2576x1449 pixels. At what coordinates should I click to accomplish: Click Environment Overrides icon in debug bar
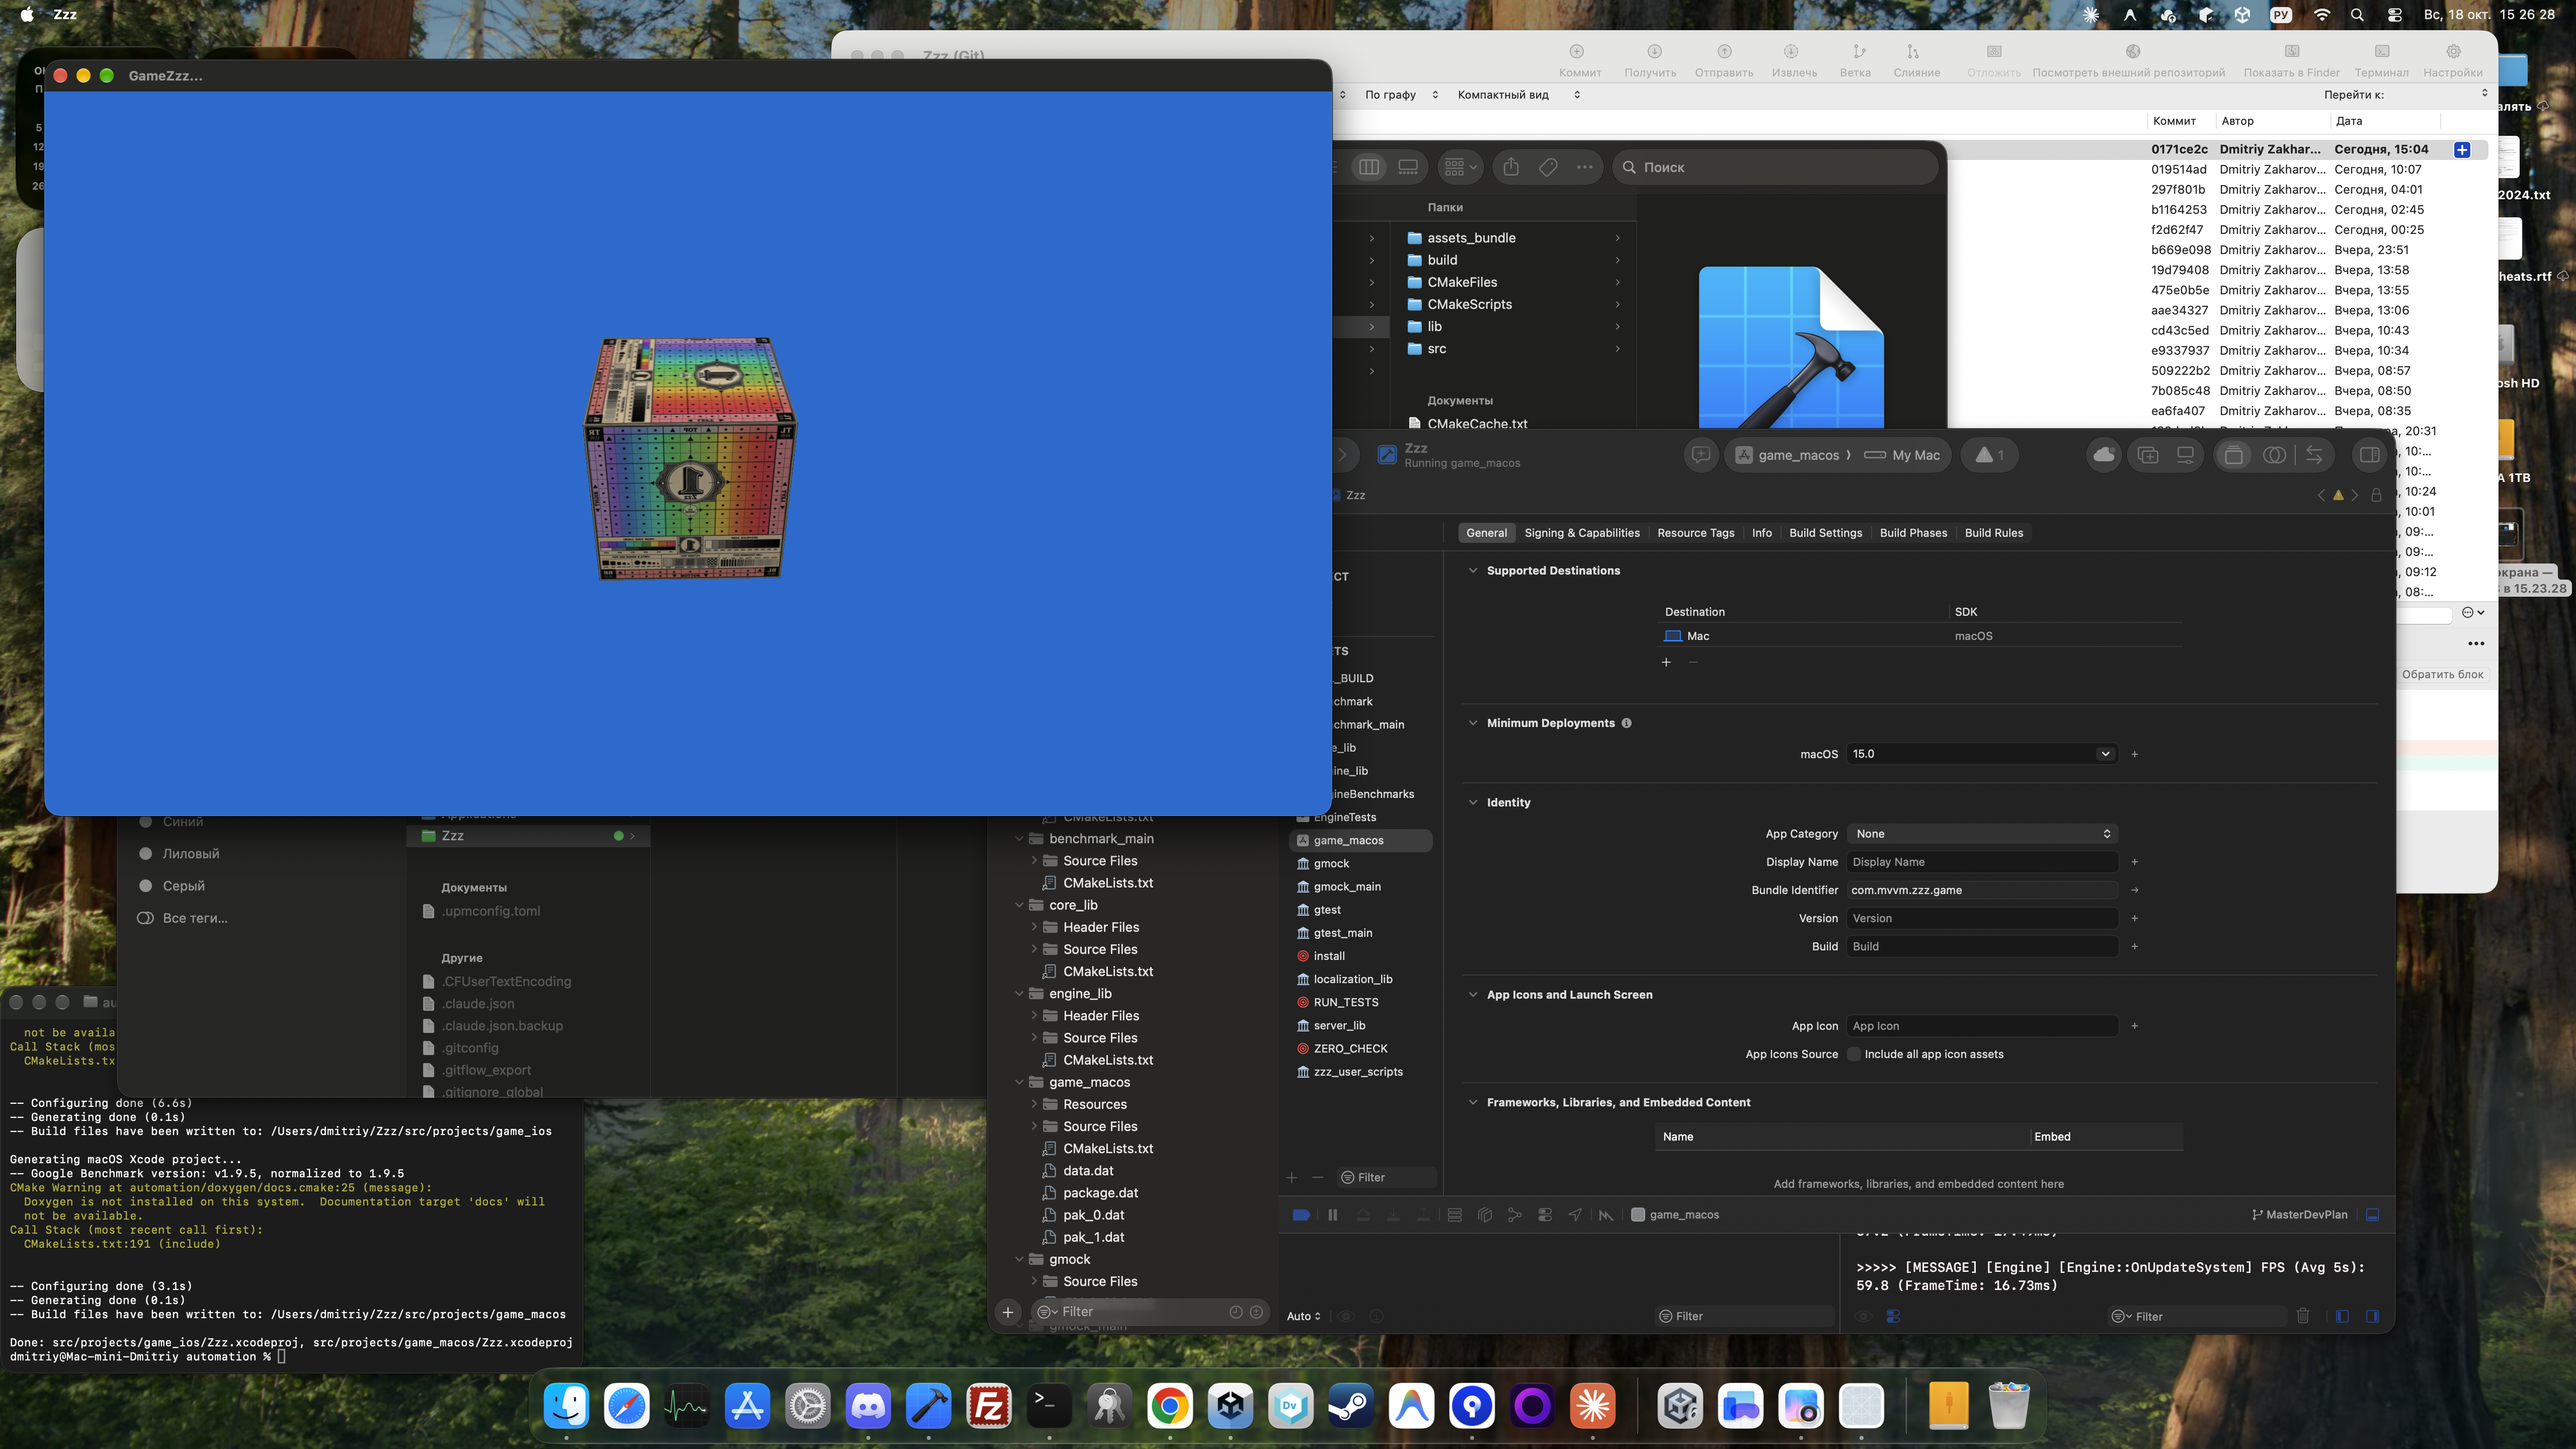tap(1545, 1214)
